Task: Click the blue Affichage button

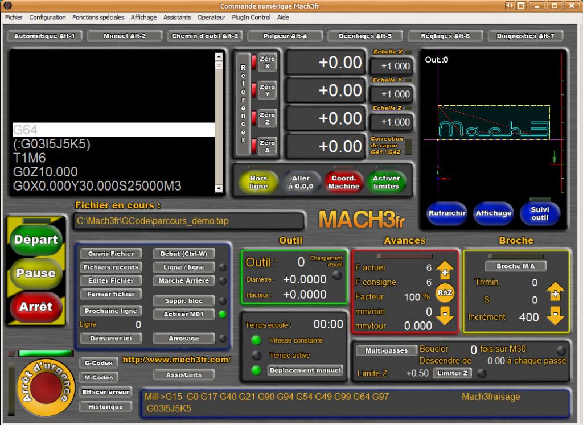Action: tap(494, 213)
